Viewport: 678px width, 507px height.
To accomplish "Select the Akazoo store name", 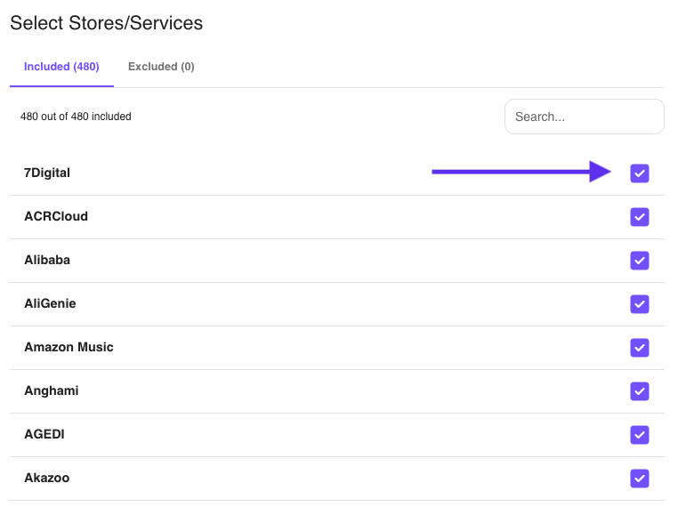I will (x=46, y=478).
